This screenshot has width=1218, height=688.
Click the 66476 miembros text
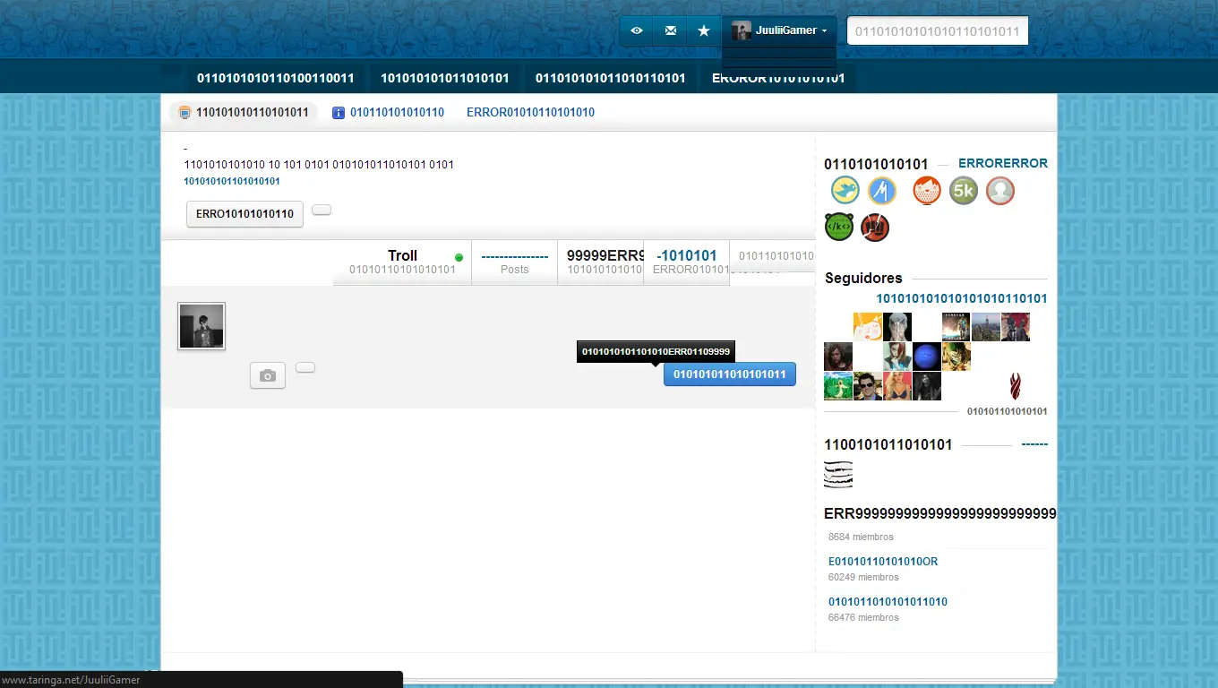(x=863, y=618)
